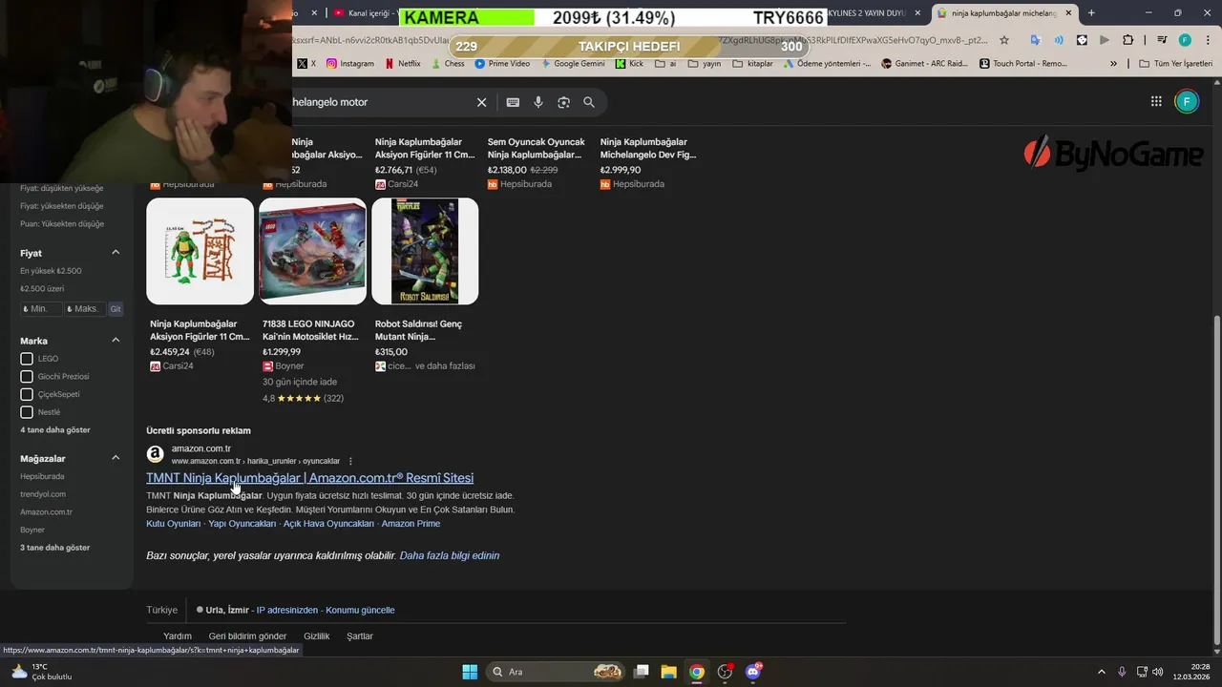Screen dimensions: 1222x687
Task: Open the Kick bookmark
Action: pyautogui.click(x=629, y=64)
